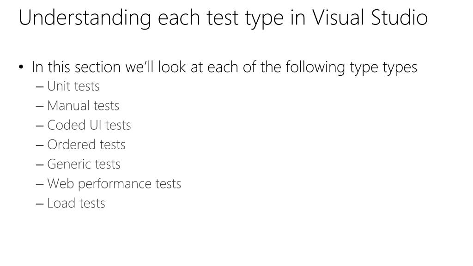Click the words 'Visual Studio' in title

click(x=370, y=18)
